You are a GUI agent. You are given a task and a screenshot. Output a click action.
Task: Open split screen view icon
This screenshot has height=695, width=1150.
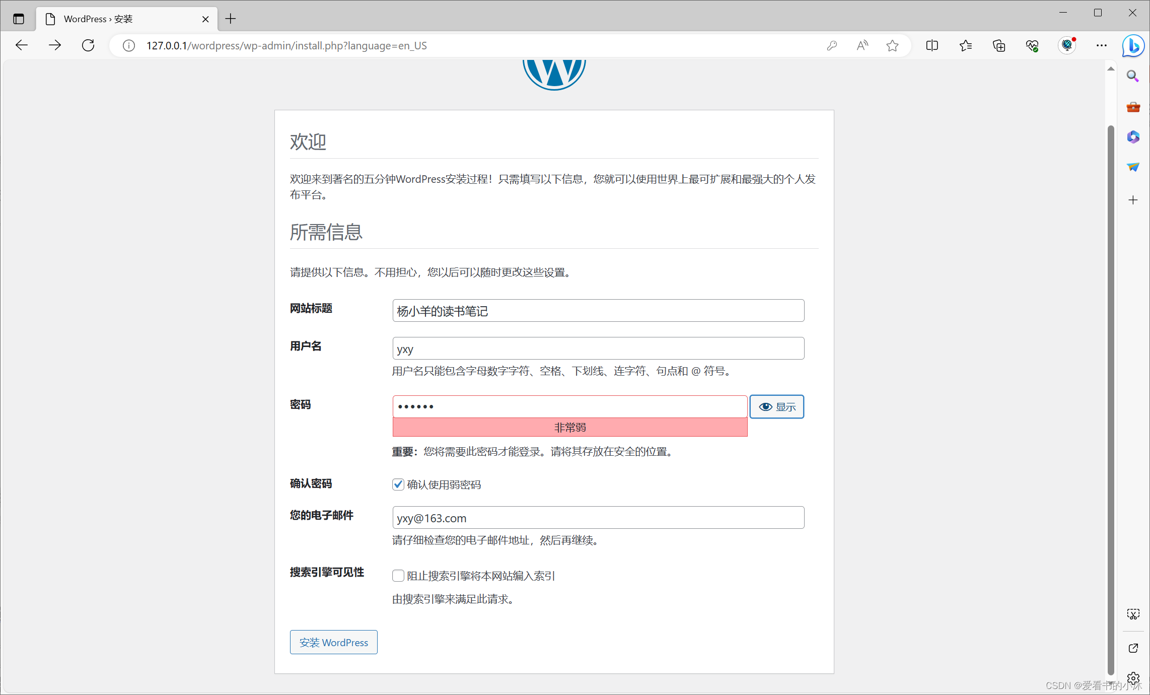coord(932,46)
